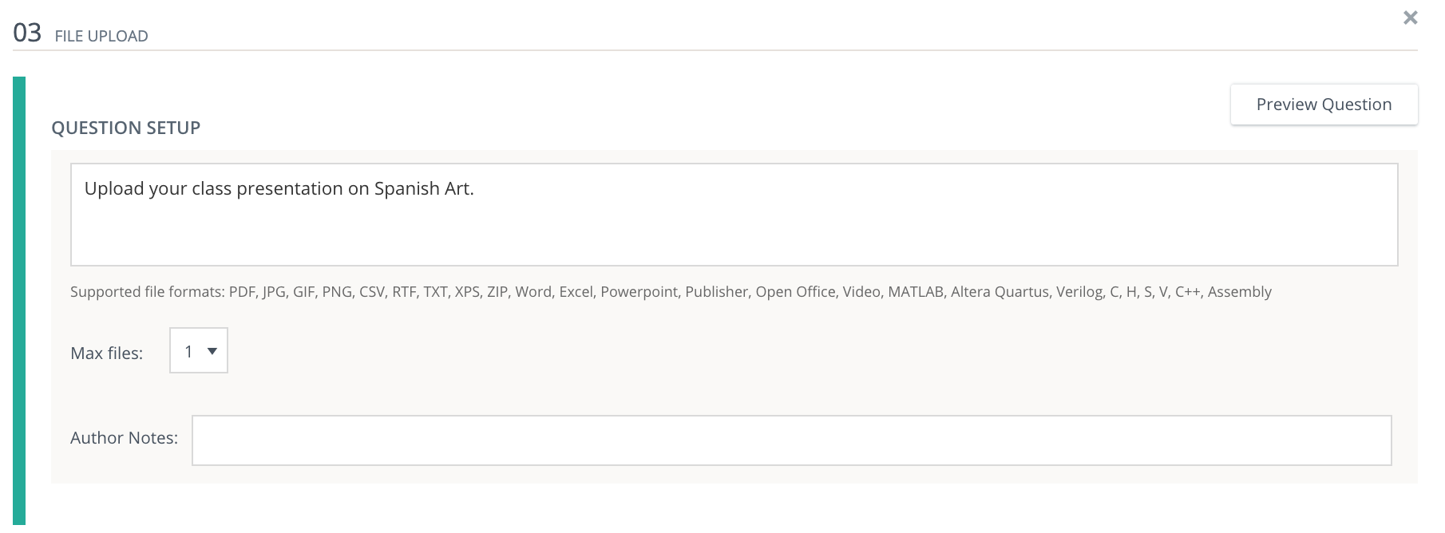Screen dimensions: 1445x533
Task: Click Assembly in the supported formats list
Action: pyautogui.click(x=1239, y=292)
